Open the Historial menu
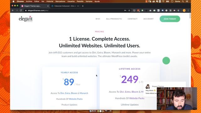Screen dimensions: 201x113 tap(50, 1)
